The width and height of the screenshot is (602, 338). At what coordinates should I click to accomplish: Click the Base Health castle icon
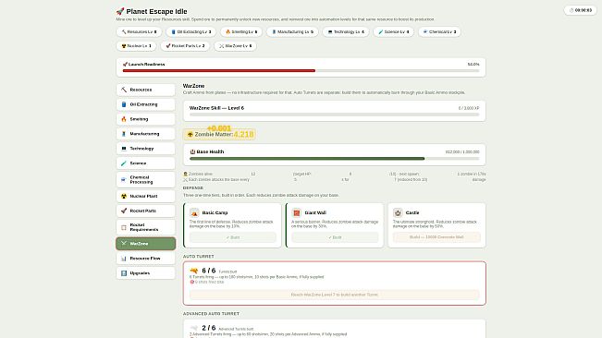192,151
